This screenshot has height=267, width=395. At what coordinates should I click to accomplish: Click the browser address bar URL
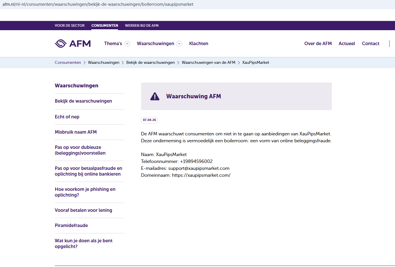[x=98, y=4]
